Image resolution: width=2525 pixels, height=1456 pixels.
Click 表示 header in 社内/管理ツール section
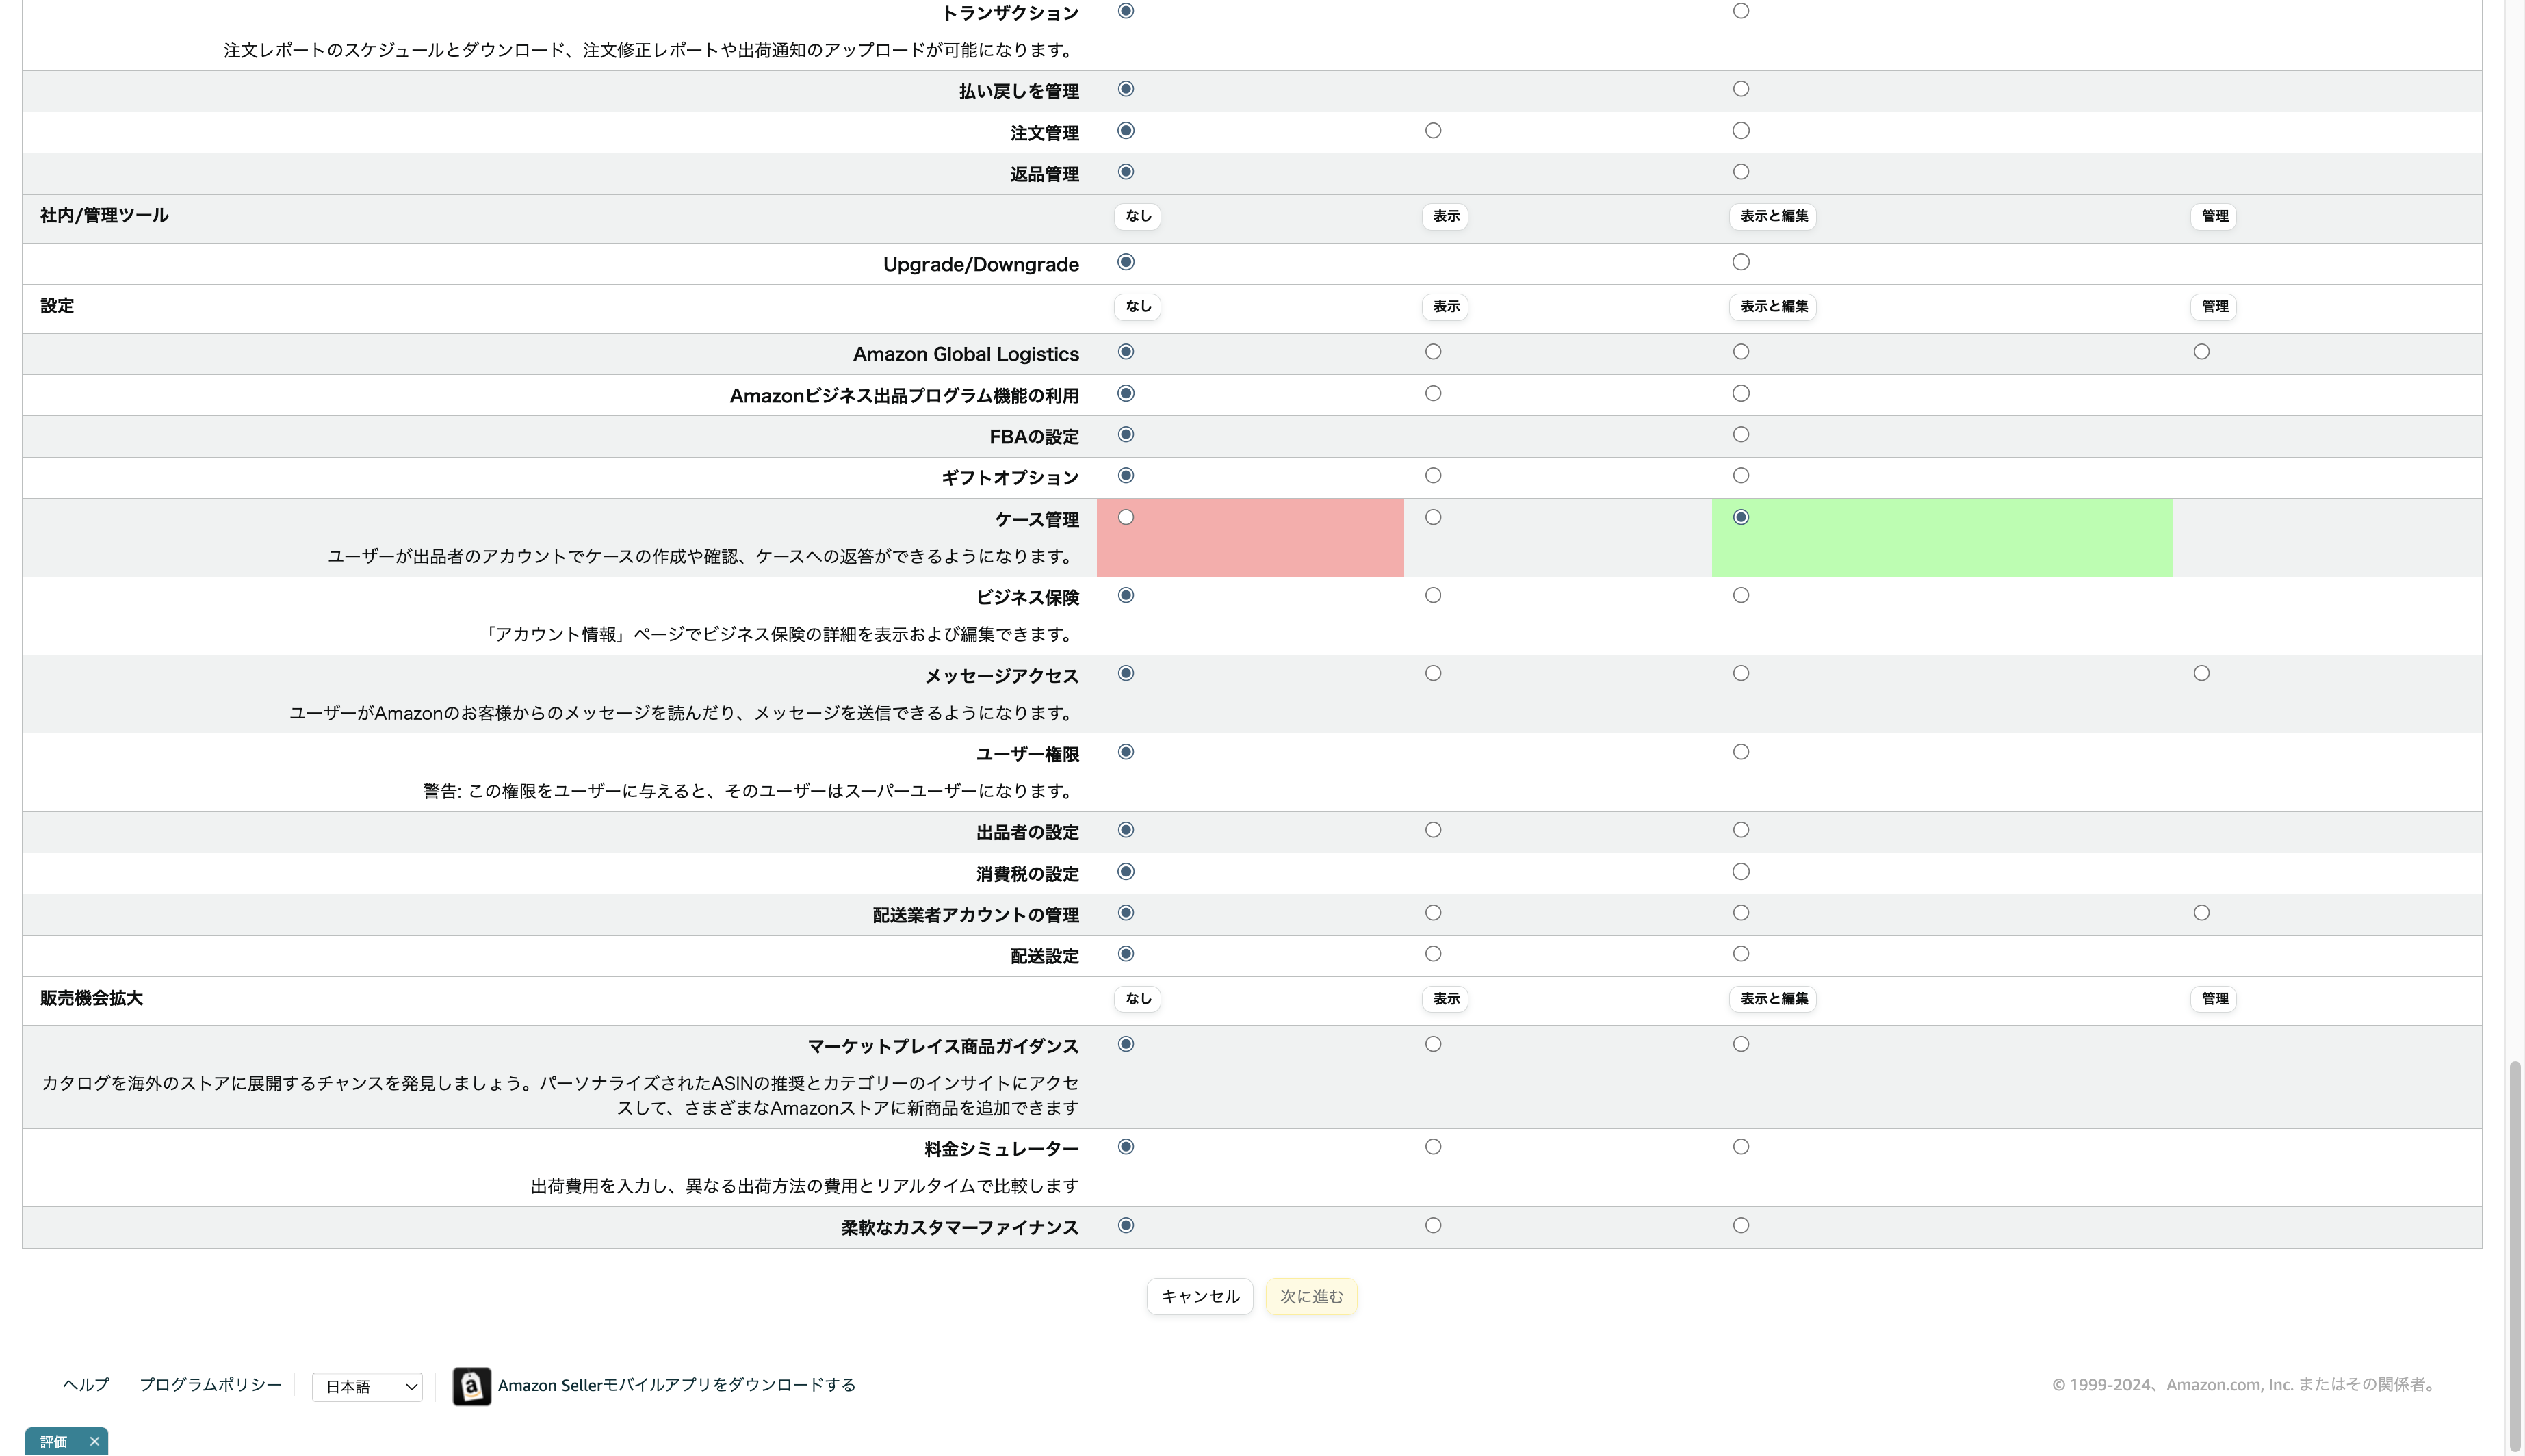tap(1445, 216)
